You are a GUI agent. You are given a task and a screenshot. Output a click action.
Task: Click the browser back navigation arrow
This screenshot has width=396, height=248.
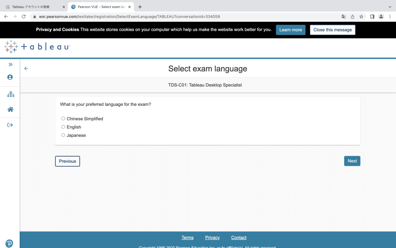coord(6,16)
